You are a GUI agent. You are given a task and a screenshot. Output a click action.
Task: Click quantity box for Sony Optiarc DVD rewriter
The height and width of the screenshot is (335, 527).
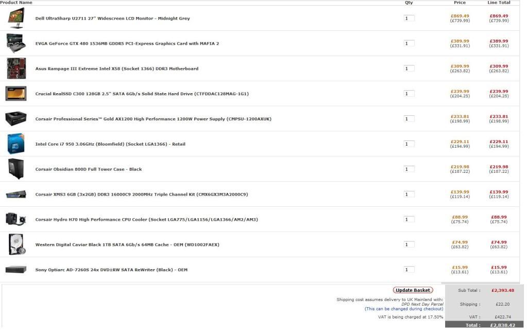(x=409, y=270)
